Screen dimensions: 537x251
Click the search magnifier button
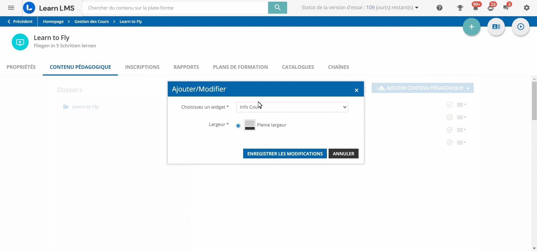pos(277,8)
